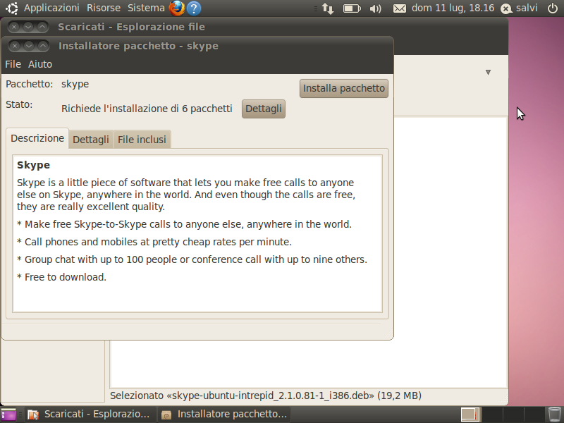The image size is (564, 423).
Task: Open the Applicazioni menu
Action: tap(51, 8)
